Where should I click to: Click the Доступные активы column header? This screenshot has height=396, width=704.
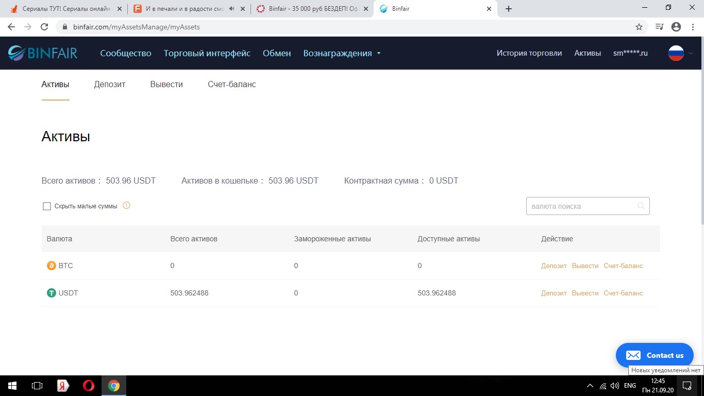[x=448, y=239]
